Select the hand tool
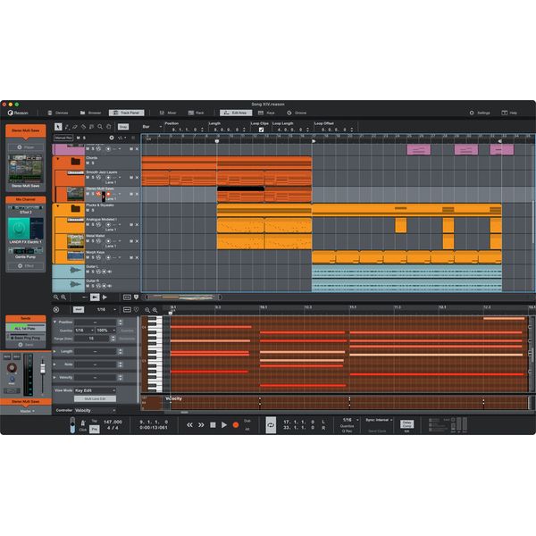The width and height of the screenshot is (536, 536). click(109, 127)
